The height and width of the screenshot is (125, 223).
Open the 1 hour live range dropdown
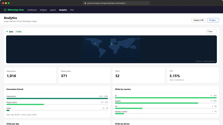point(211,31)
